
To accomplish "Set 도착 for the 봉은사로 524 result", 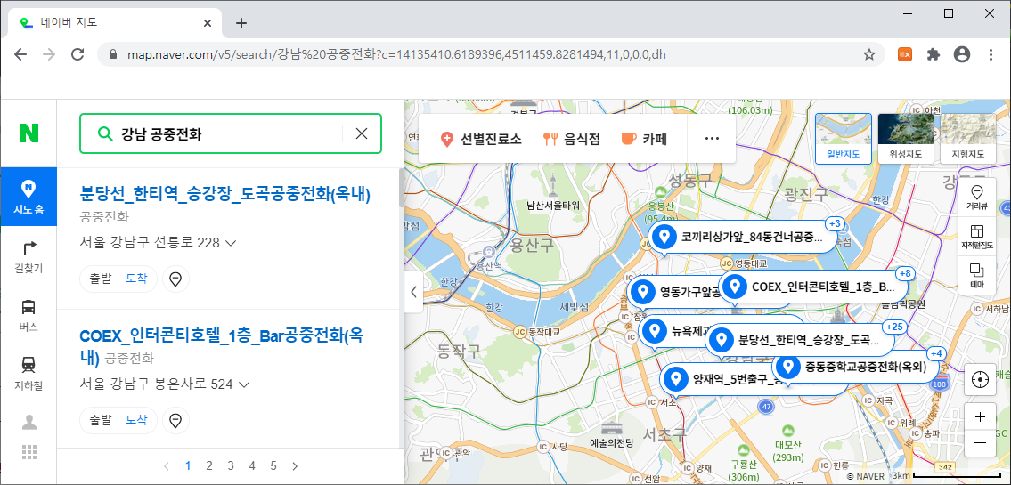I will coord(136,420).
